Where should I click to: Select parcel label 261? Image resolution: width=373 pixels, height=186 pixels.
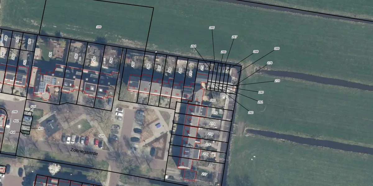click(x=50, y=55)
